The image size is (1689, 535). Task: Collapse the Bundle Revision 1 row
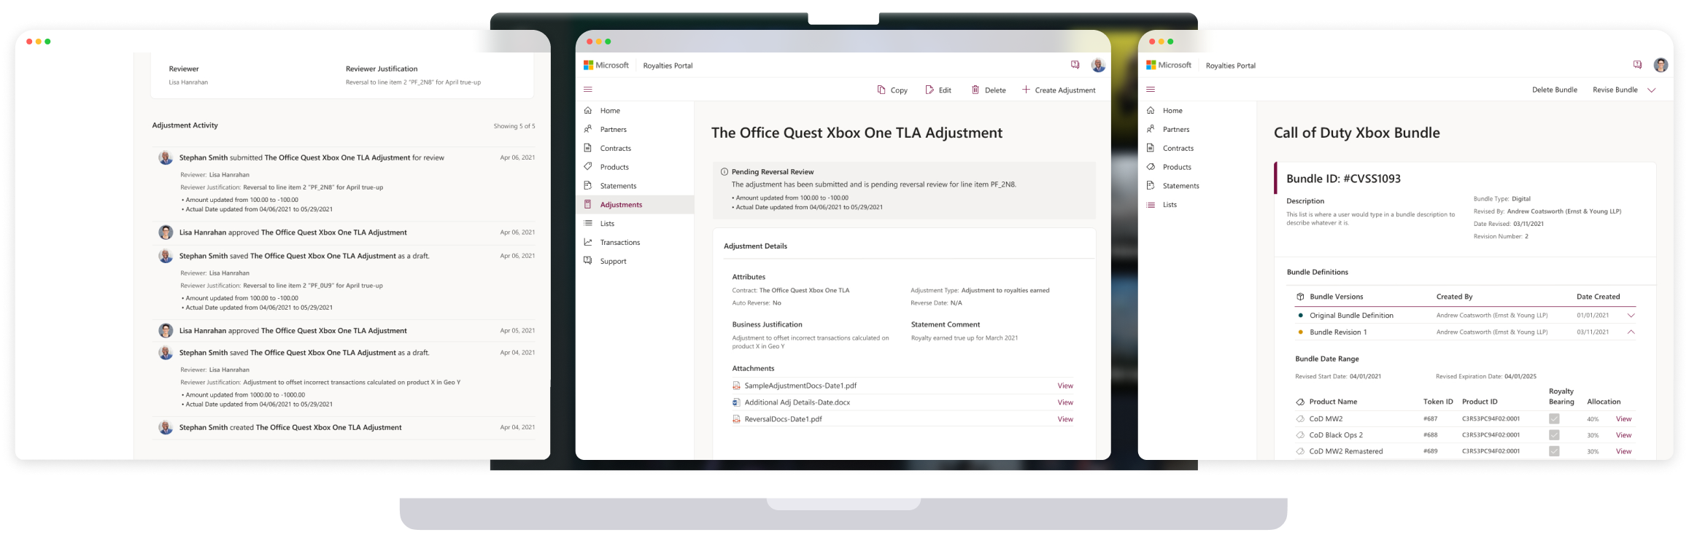click(x=1631, y=332)
